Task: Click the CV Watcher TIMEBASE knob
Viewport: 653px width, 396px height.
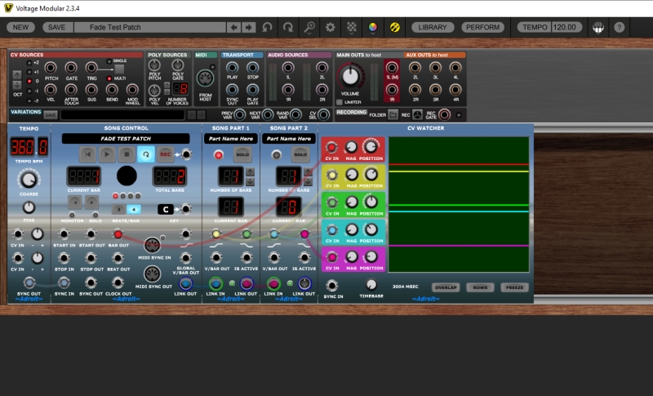Action: click(x=371, y=285)
